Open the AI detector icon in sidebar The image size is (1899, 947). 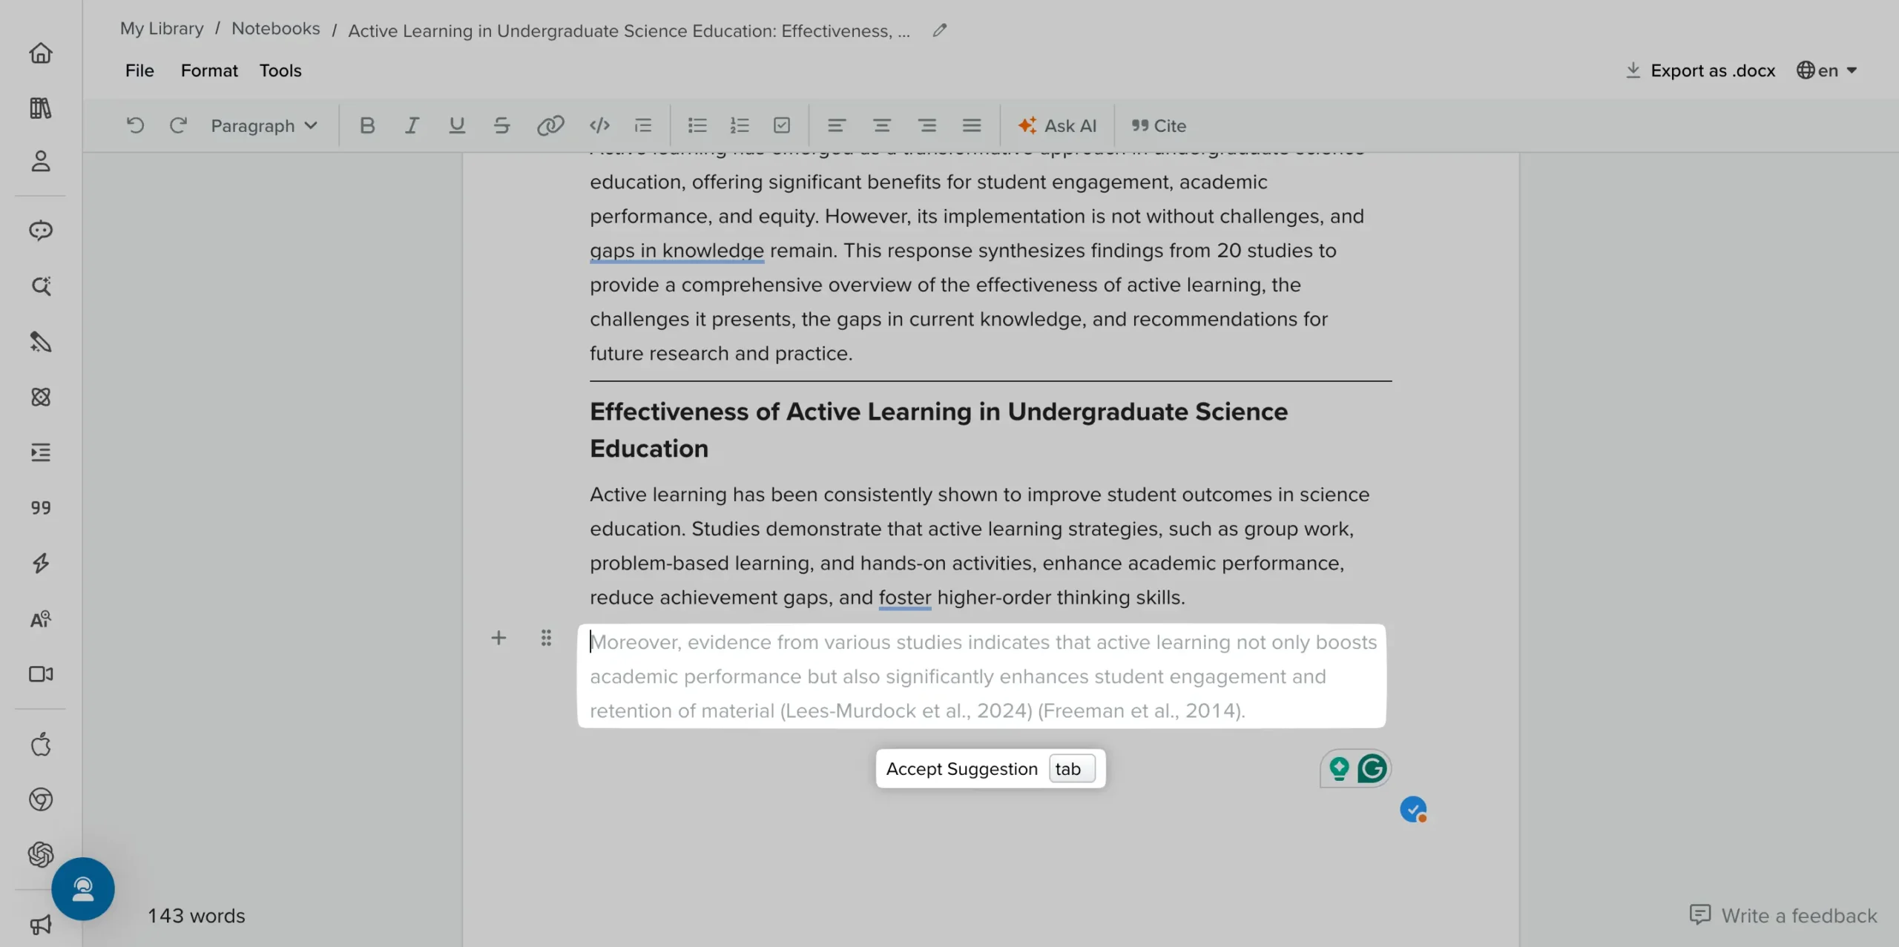click(41, 618)
